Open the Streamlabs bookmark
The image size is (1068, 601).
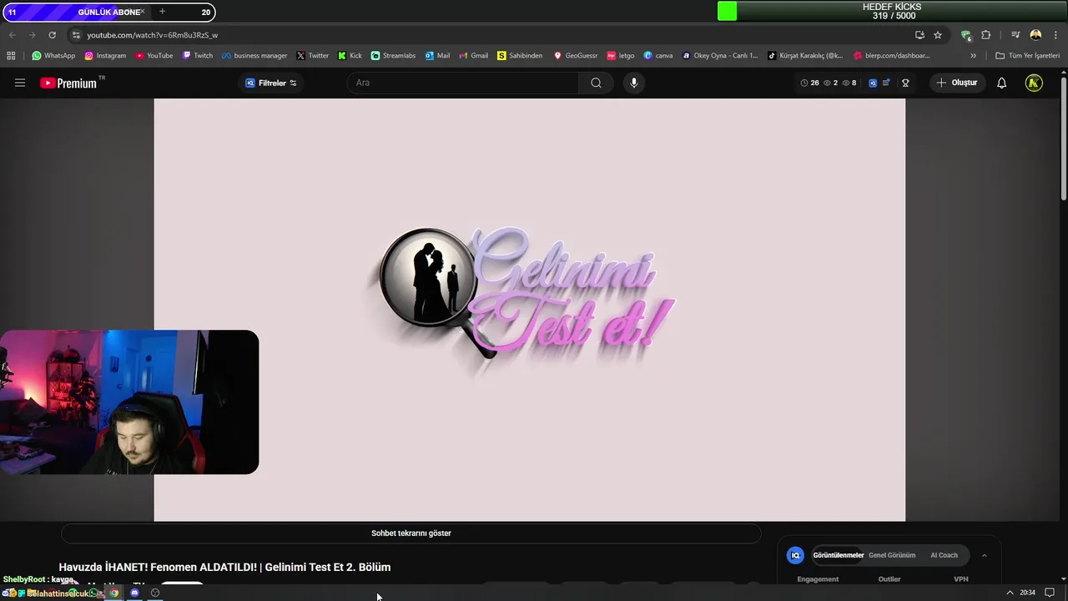pyautogui.click(x=393, y=56)
